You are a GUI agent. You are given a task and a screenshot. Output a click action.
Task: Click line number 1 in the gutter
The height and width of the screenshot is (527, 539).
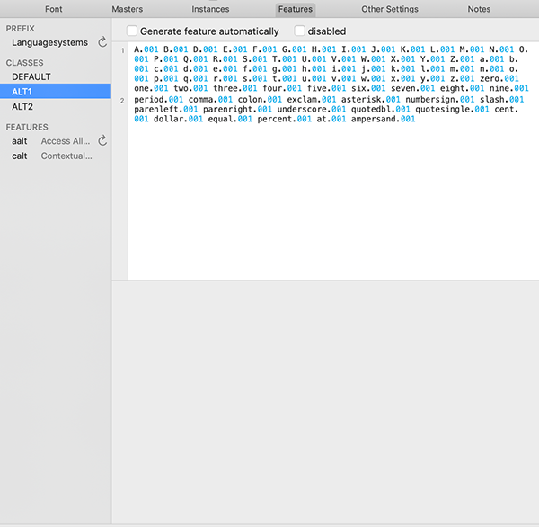click(x=122, y=50)
